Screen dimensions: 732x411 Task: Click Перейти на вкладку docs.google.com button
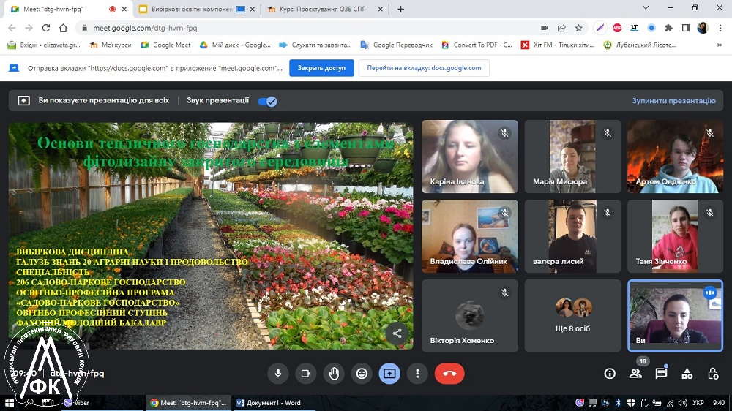424,68
